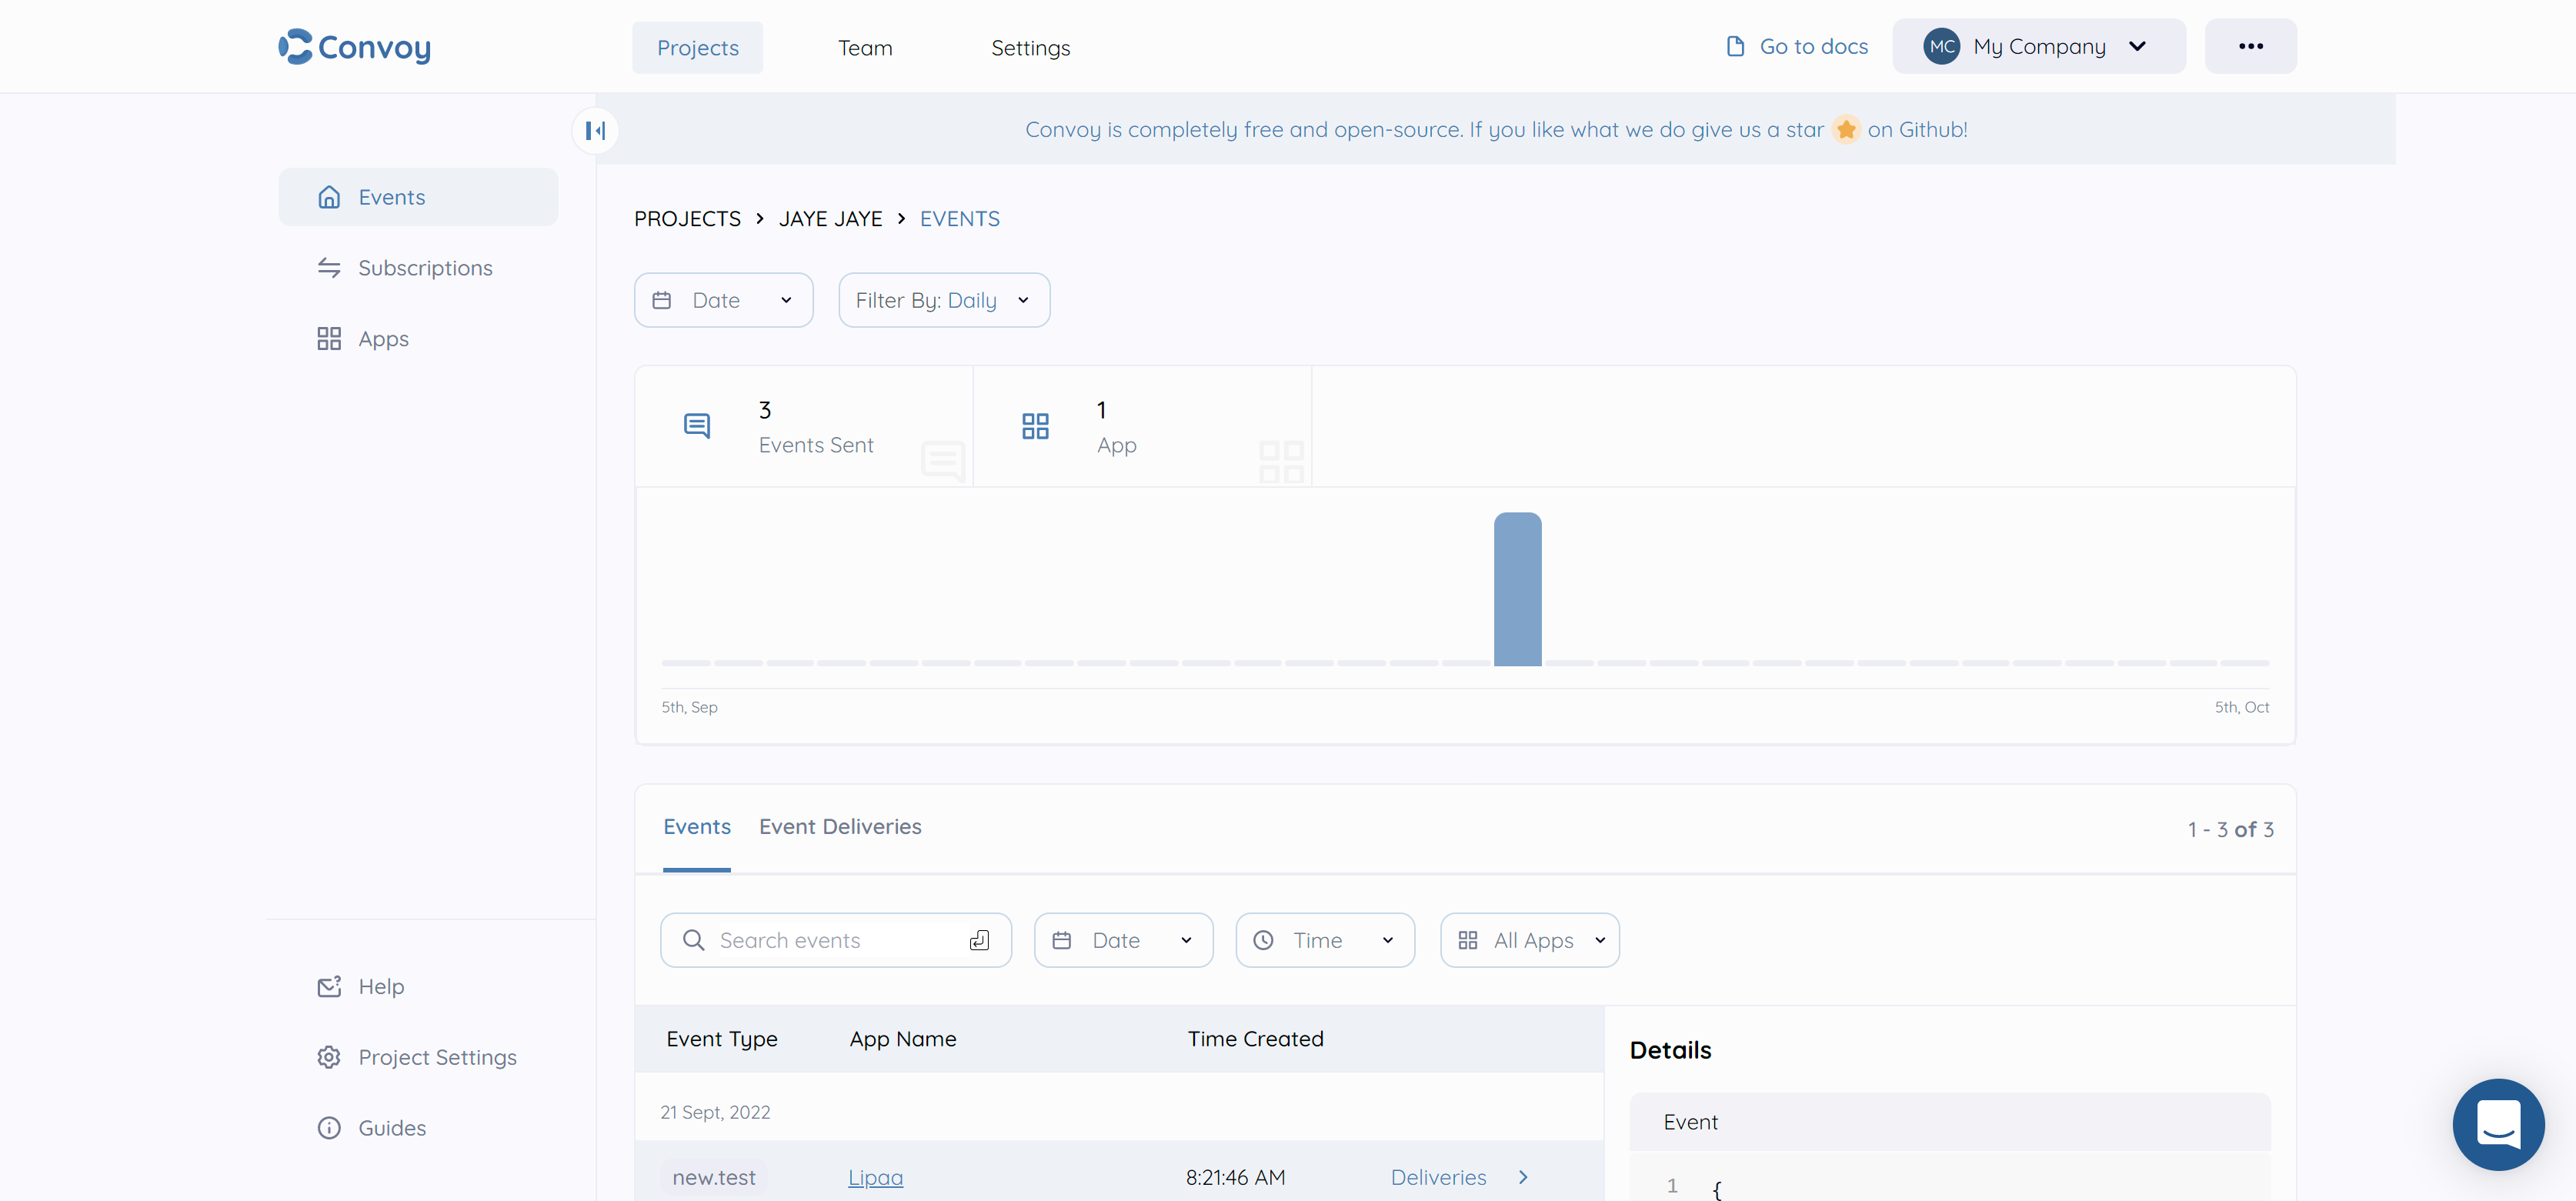Open the Filter By: Daily dropdown
This screenshot has height=1201, width=2576.
[943, 299]
